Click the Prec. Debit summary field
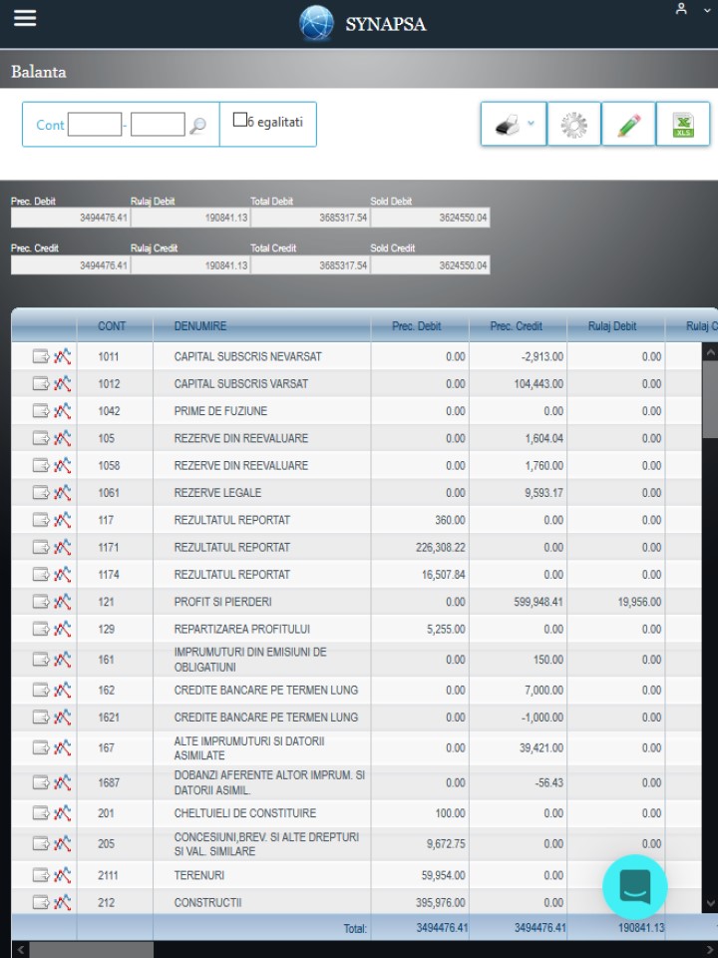Image resolution: width=718 pixels, height=958 pixels. (70, 218)
